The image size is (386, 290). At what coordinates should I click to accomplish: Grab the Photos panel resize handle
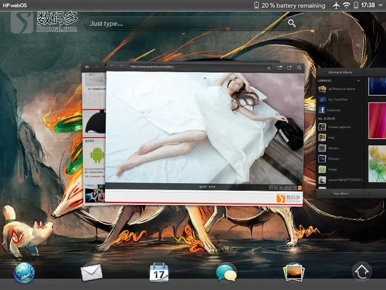coord(370,194)
